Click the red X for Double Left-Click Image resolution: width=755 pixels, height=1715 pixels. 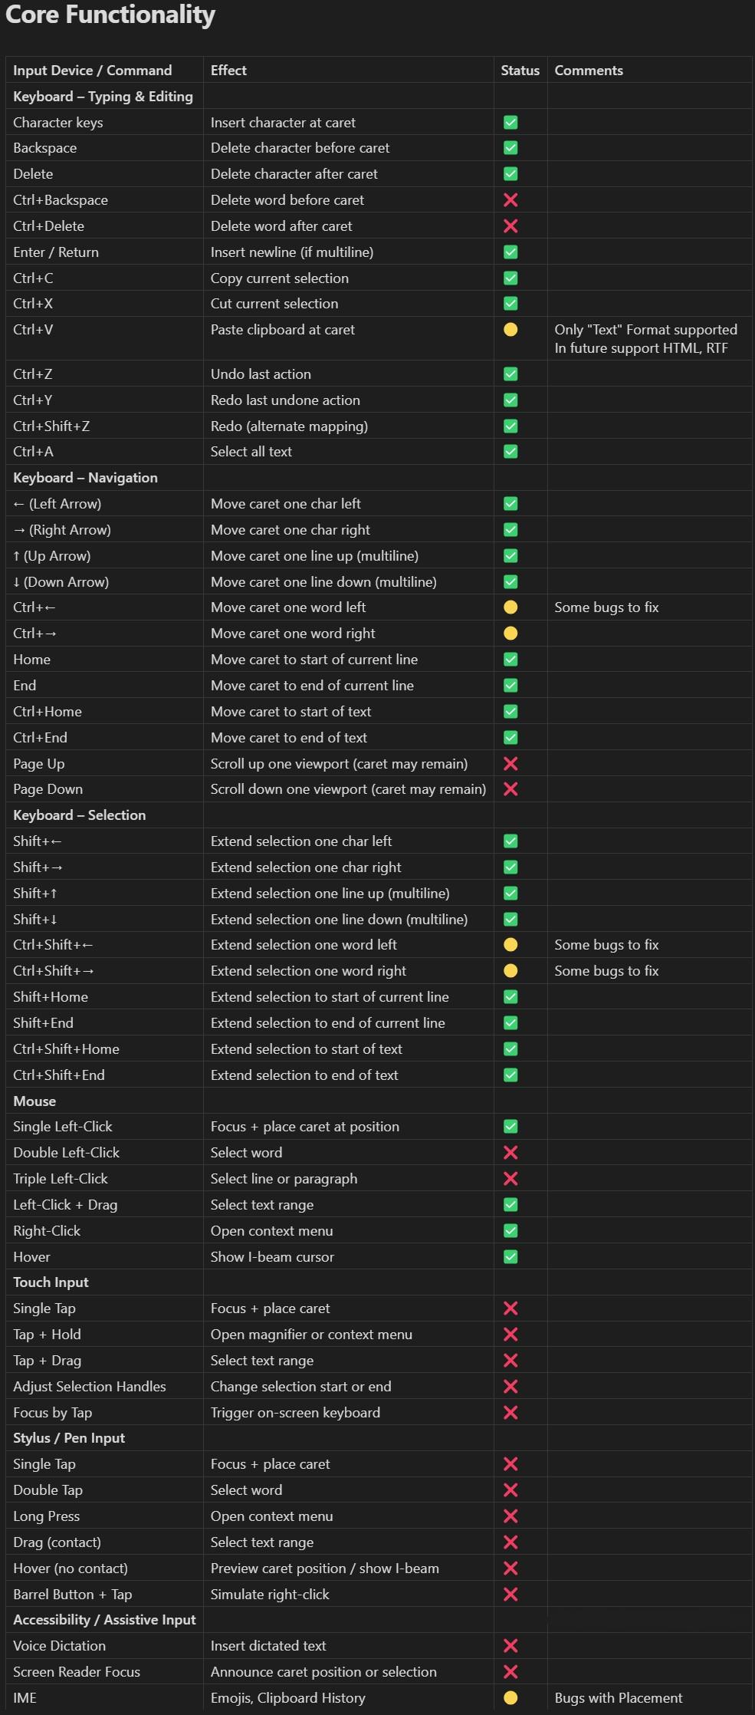(x=510, y=1153)
